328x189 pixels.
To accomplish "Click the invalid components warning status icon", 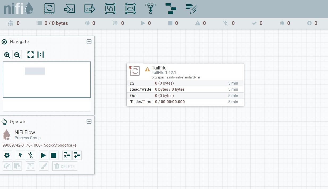I will (x=197, y=23).
